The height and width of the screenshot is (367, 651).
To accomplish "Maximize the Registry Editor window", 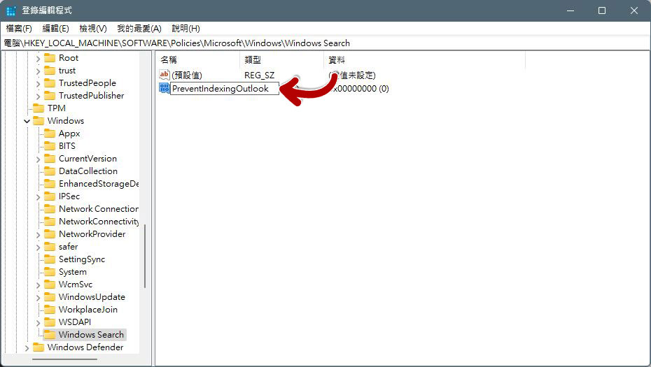I will click(602, 10).
